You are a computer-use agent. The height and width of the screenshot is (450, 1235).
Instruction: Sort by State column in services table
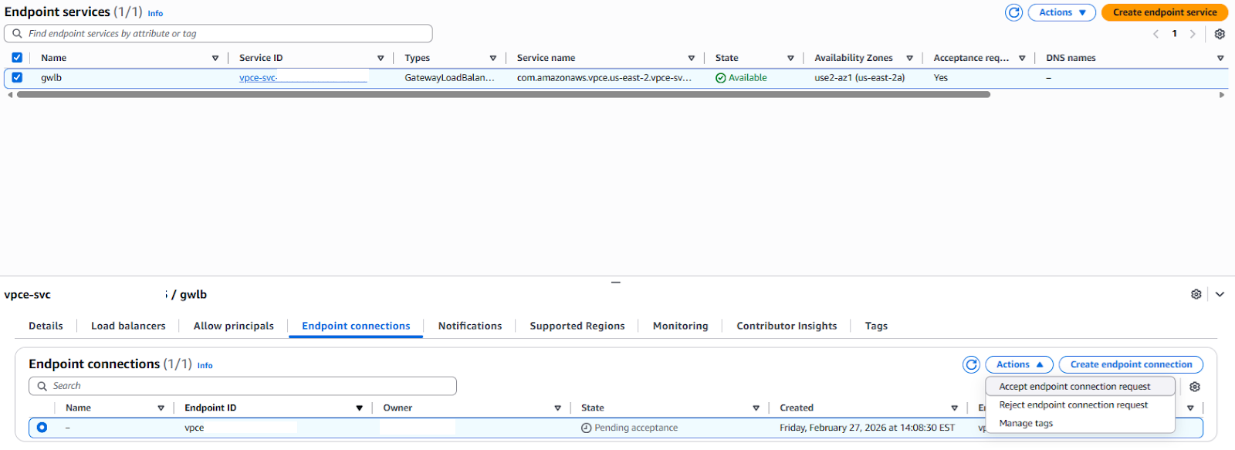[x=726, y=58]
